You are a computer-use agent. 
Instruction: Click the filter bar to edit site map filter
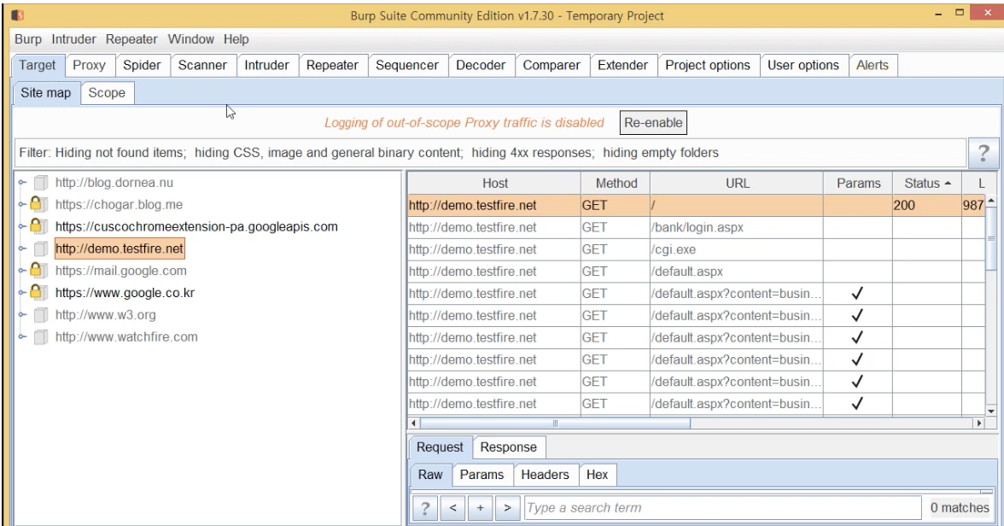pos(490,153)
